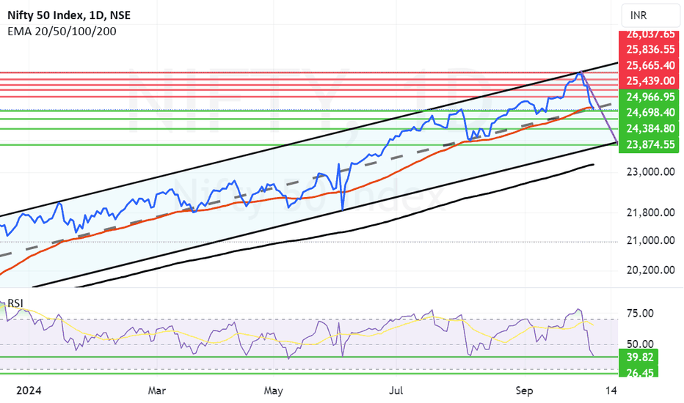Image resolution: width=684 pixels, height=403 pixels.
Task: Click the RSI 75.00 axis level
Action: [640, 314]
